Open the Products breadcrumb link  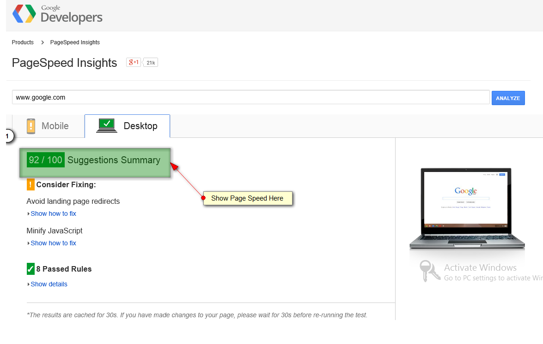coord(23,42)
